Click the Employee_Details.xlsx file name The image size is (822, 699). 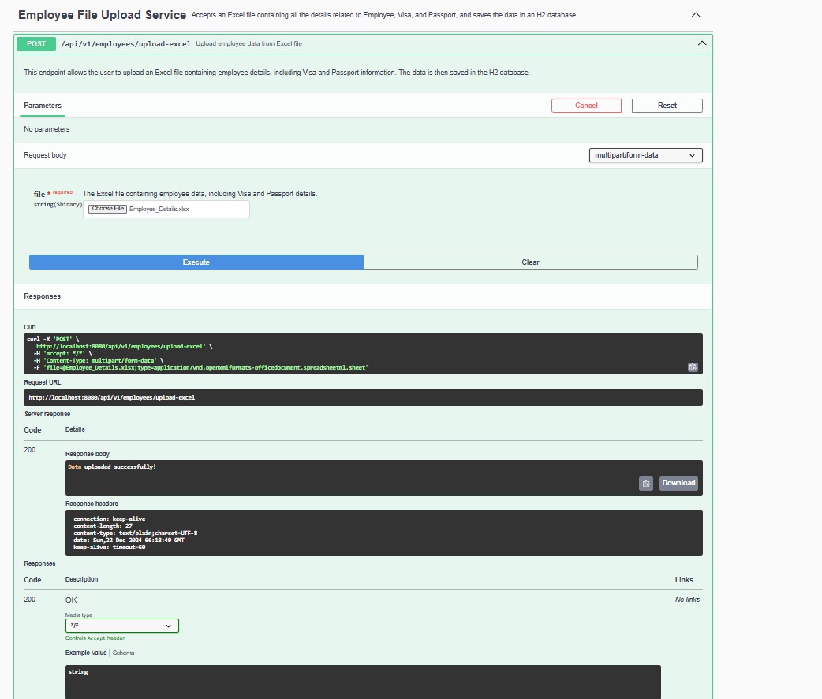pyautogui.click(x=159, y=209)
